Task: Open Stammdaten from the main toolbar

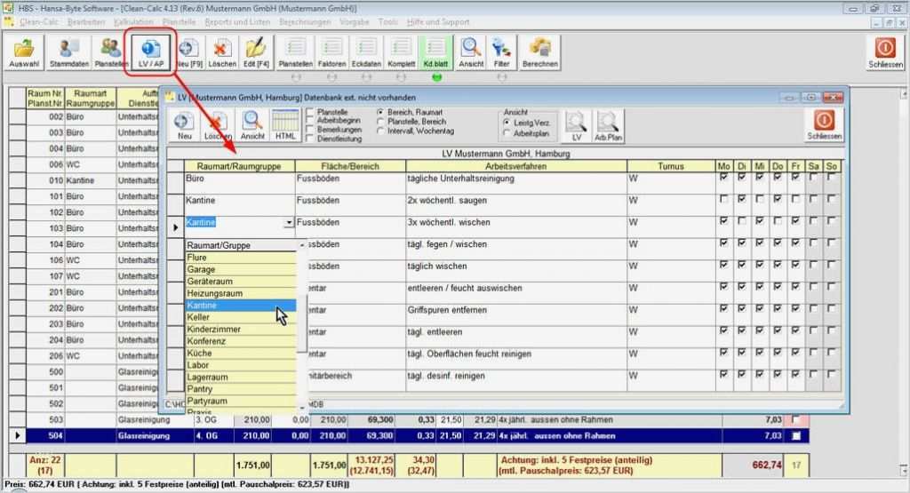Action: [68, 52]
